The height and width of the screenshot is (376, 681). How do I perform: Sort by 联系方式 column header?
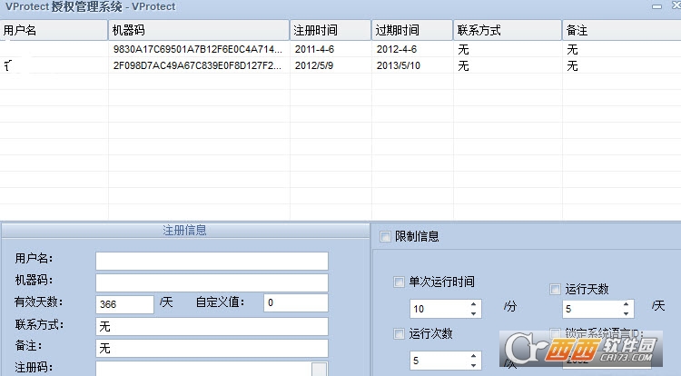(x=508, y=30)
